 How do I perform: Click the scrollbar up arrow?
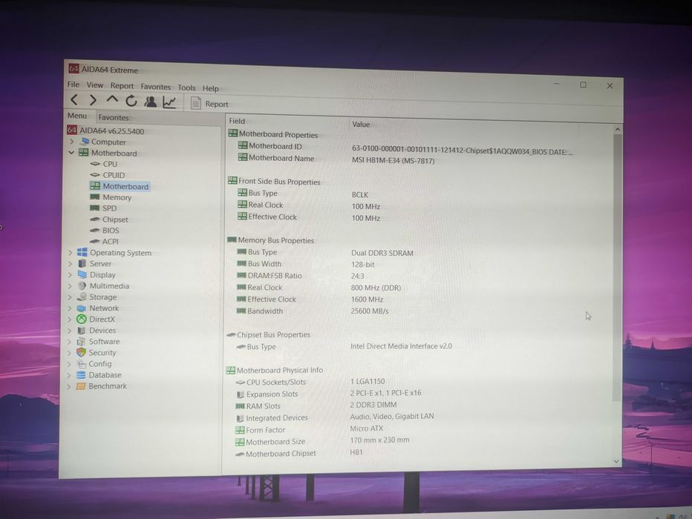(618, 130)
